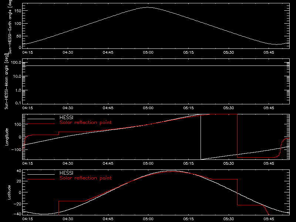Click red legend line sample in Latitude plot
Viewport: 296px width, 222px height.
(41, 179)
